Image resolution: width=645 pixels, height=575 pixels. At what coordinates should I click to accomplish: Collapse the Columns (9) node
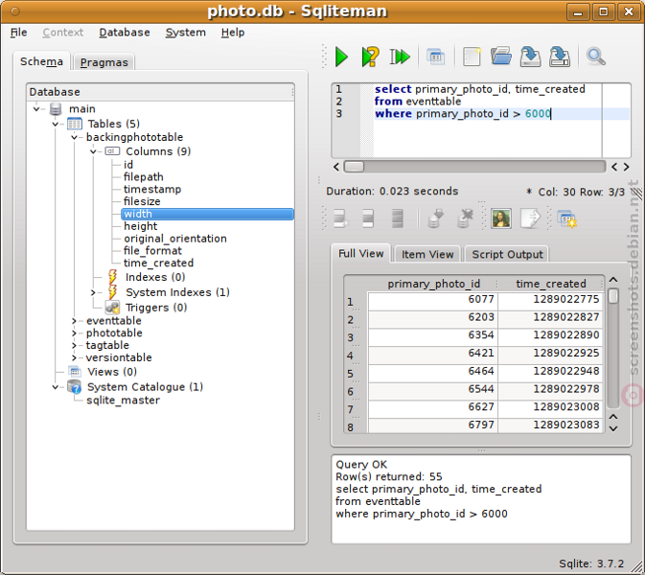point(93,151)
